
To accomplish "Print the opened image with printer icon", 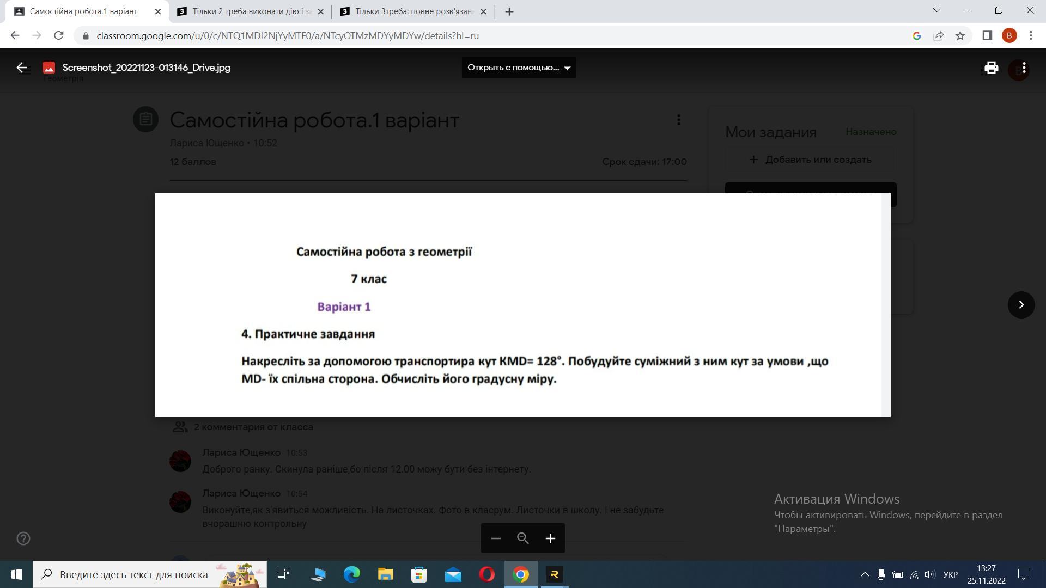I will pos(991,68).
